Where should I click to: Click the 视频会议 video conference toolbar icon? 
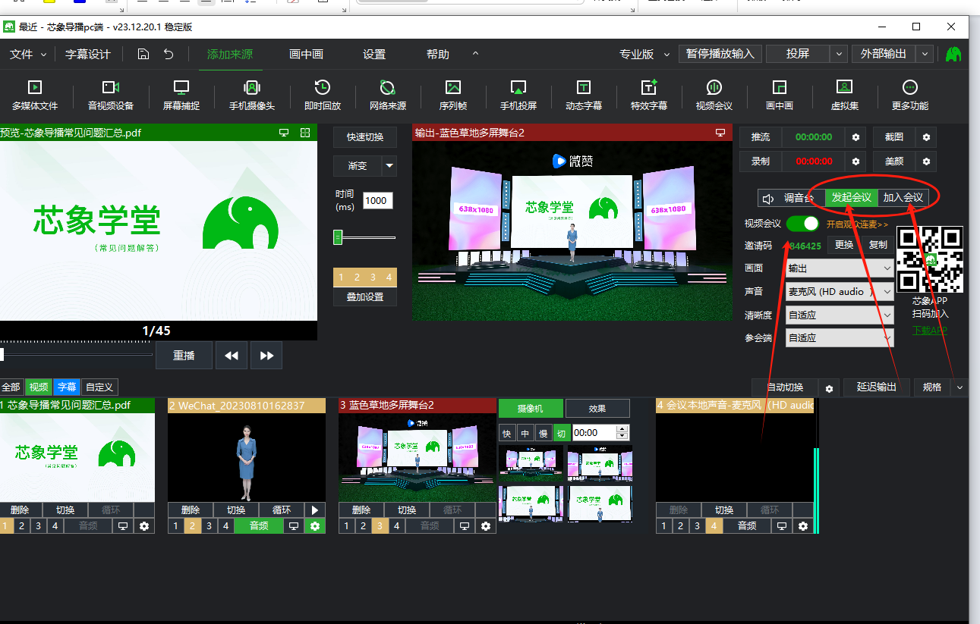(714, 95)
